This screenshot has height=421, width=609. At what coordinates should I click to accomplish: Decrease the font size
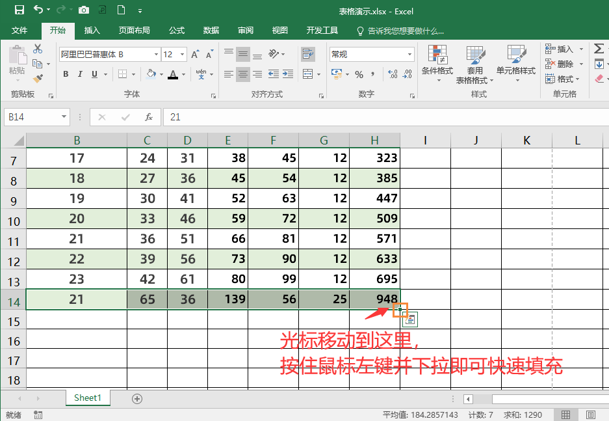click(x=210, y=55)
